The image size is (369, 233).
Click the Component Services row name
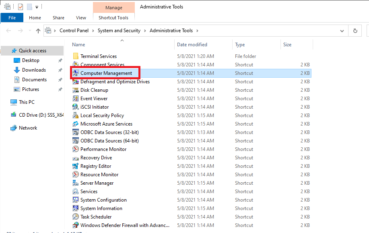(x=102, y=64)
